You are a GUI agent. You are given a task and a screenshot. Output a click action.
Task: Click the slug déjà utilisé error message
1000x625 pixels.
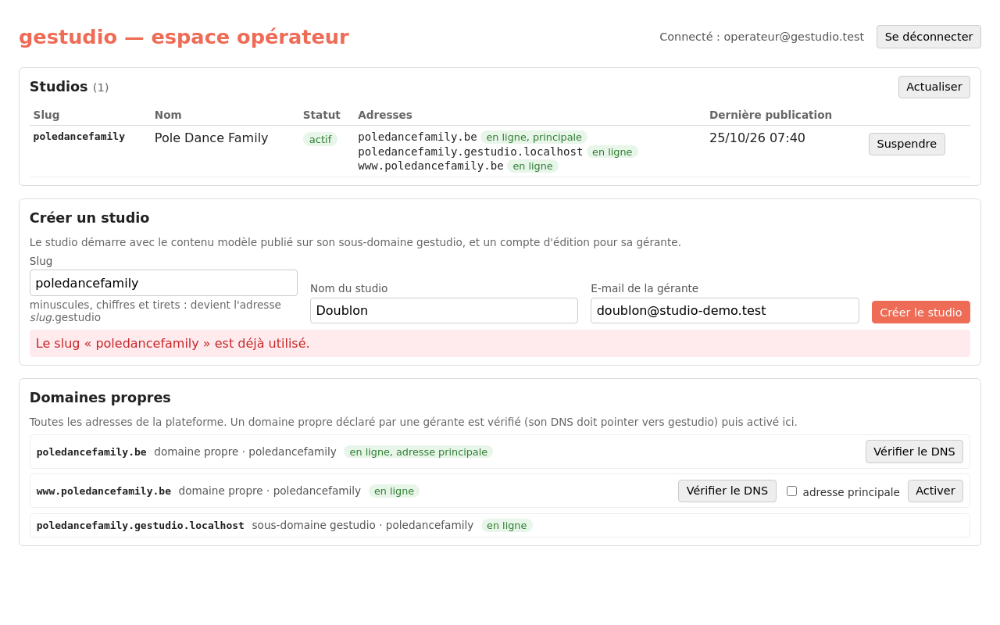(500, 343)
